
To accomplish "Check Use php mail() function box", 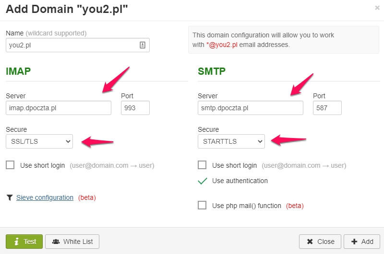I will point(202,205).
